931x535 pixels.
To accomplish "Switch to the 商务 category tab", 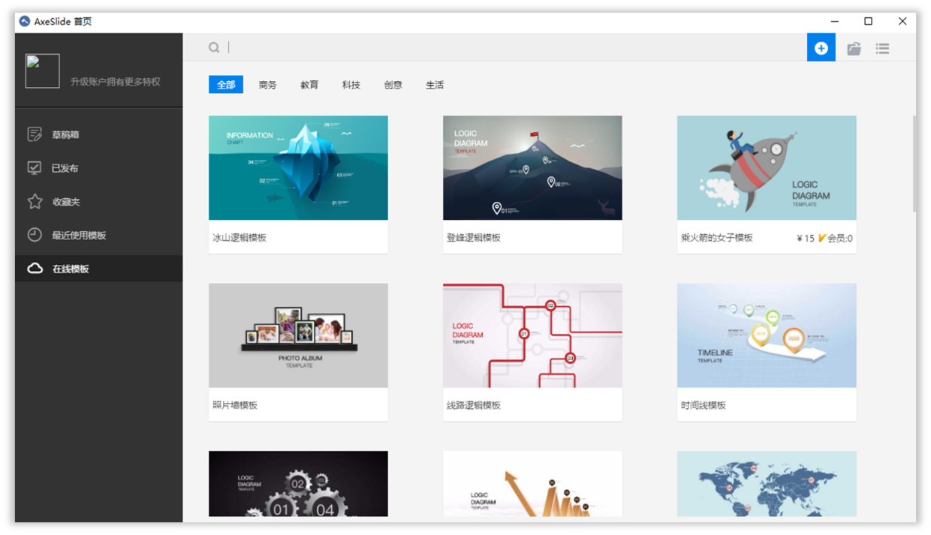I will [x=267, y=85].
